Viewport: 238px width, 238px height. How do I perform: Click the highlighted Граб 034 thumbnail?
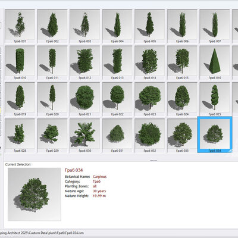coord(215,134)
